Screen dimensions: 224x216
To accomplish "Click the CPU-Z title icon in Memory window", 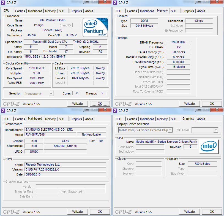I will click(x=115, y=2).
